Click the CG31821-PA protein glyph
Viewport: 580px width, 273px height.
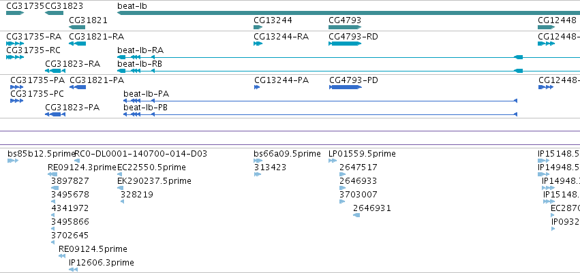pyautogui.click(x=78, y=87)
